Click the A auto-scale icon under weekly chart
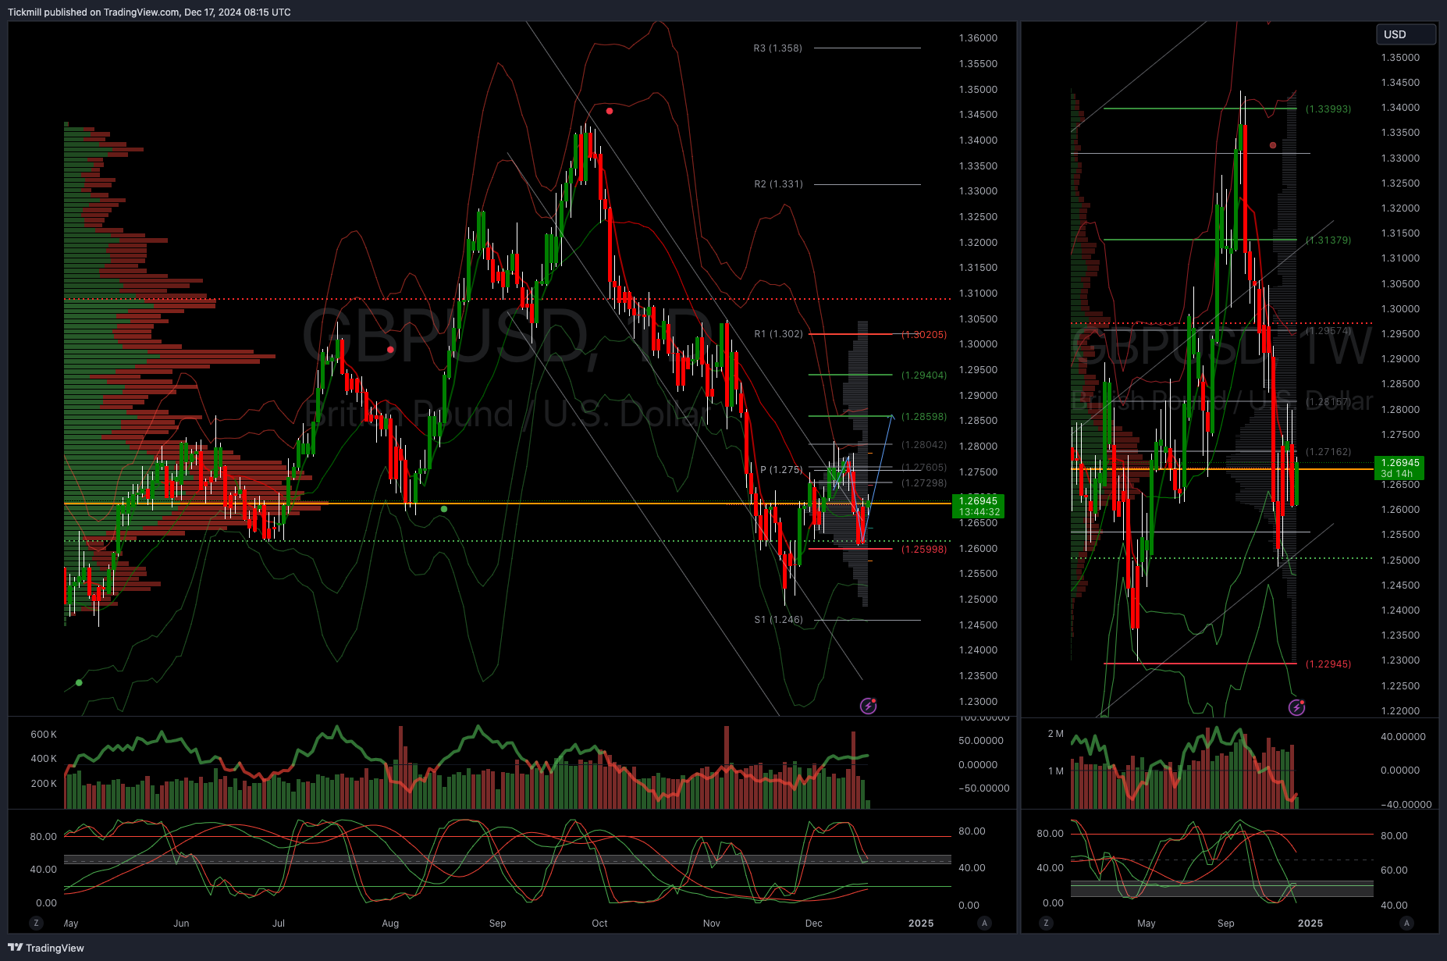Viewport: 1447px width, 961px height. pyautogui.click(x=1406, y=923)
